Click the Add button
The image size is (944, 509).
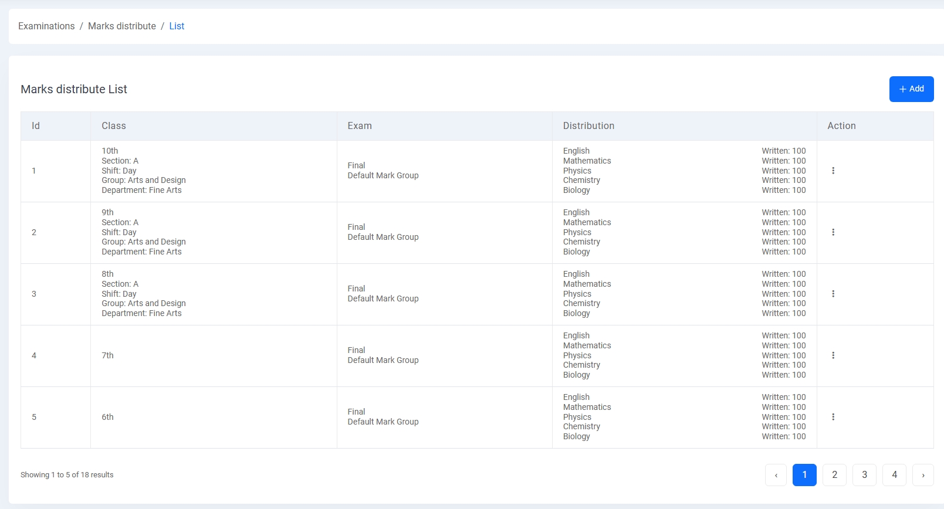(911, 89)
